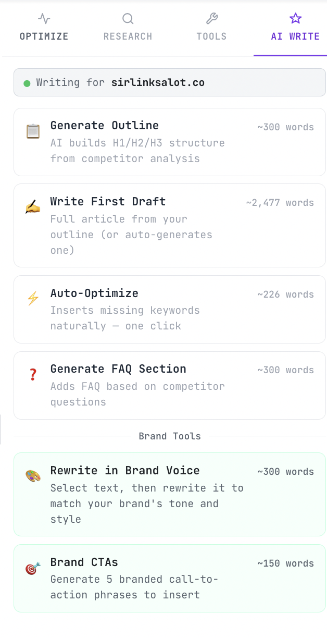Viewport: 327px width, 638px height.
Task: Click the AI Write star icon
Action: tap(295, 19)
